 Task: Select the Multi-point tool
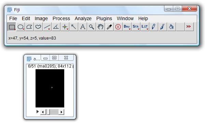pyautogui.click(x=65, y=27)
